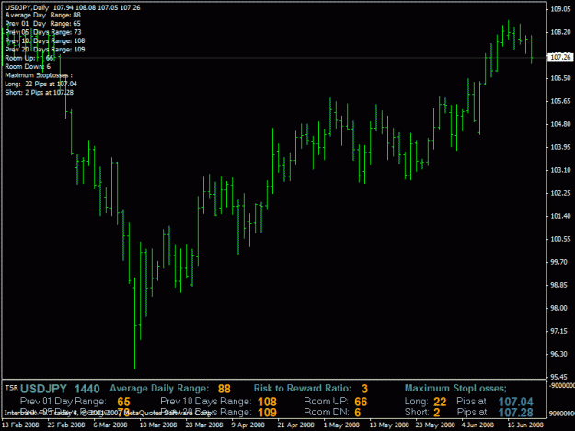Click 'Average Daily Range:' label in TSR panel
This screenshot has width=575, height=431.
click(x=159, y=388)
